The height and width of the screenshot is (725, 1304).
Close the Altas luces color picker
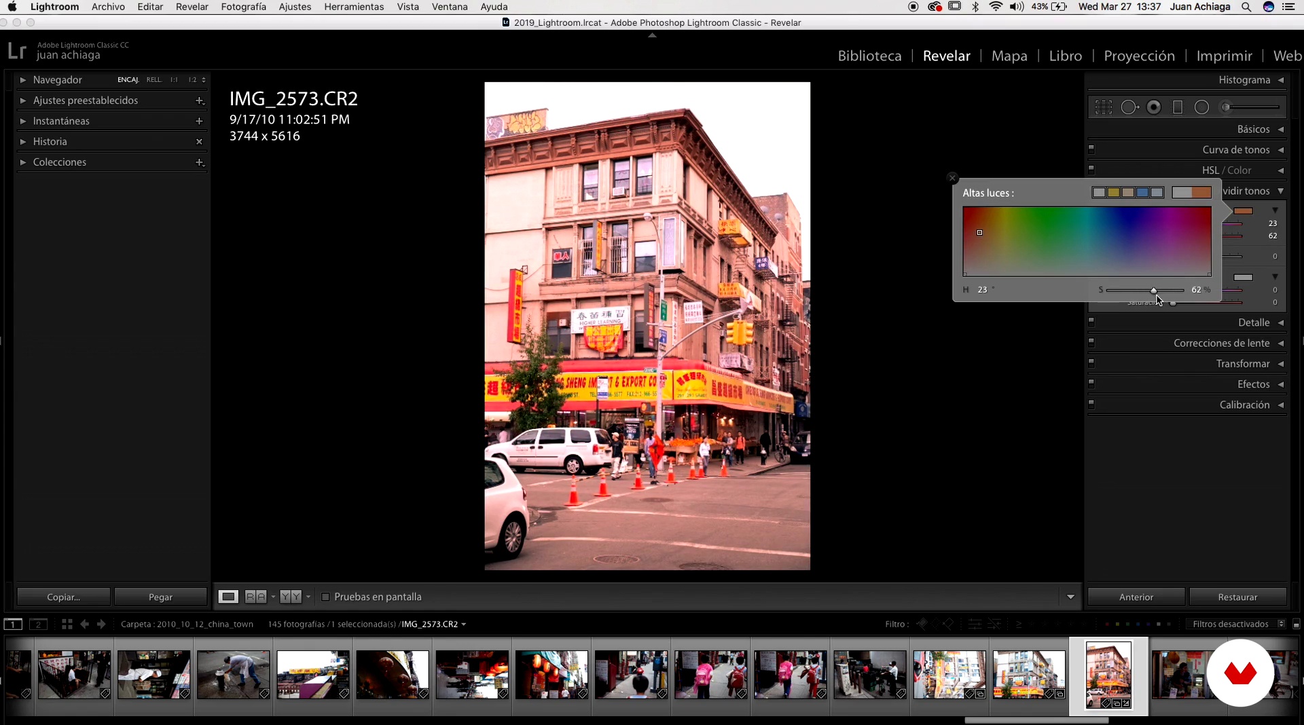[952, 178]
